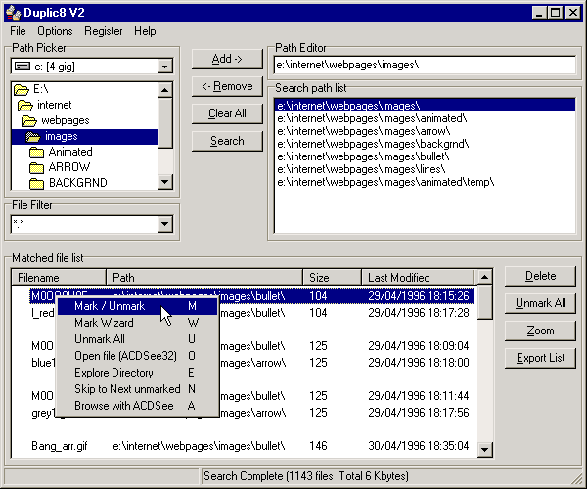Expand the drive selection dropdown

click(164, 67)
